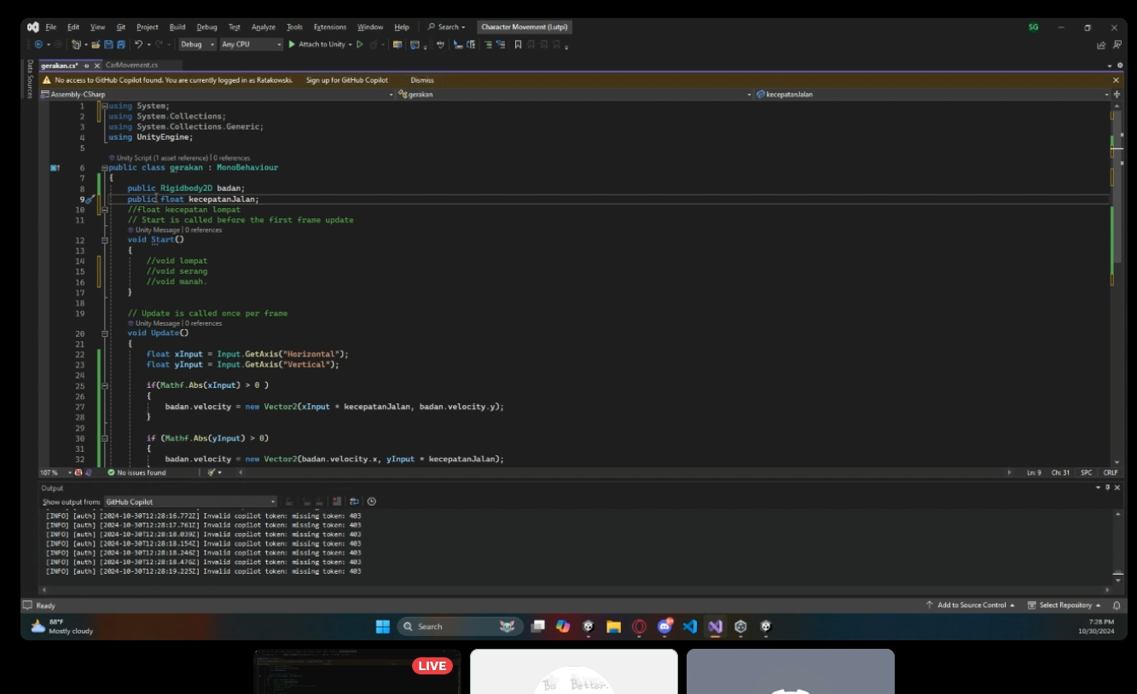Dismiss the Copilot warning

click(x=422, y=80)
